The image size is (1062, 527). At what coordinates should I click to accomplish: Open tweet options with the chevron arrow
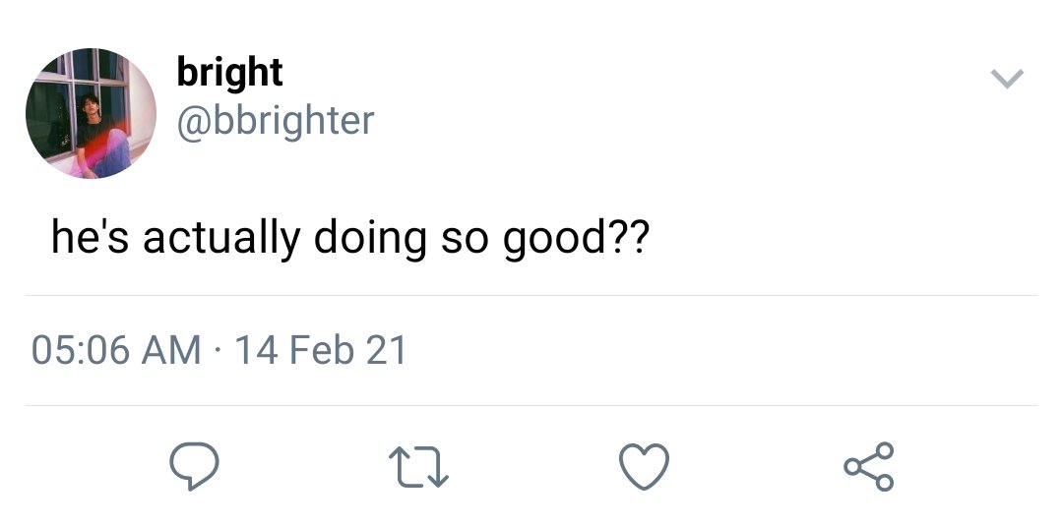[x=1007, y=79]
